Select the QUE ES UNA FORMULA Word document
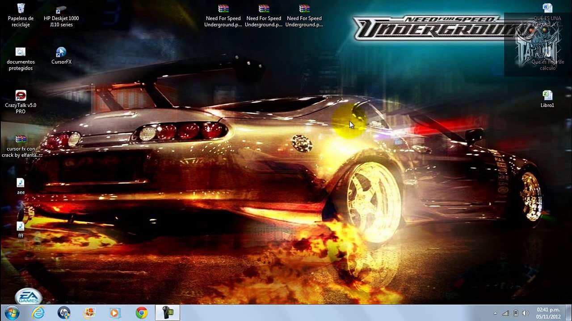The height and width of the screenshot is (321, 572). tap(547, 16)
